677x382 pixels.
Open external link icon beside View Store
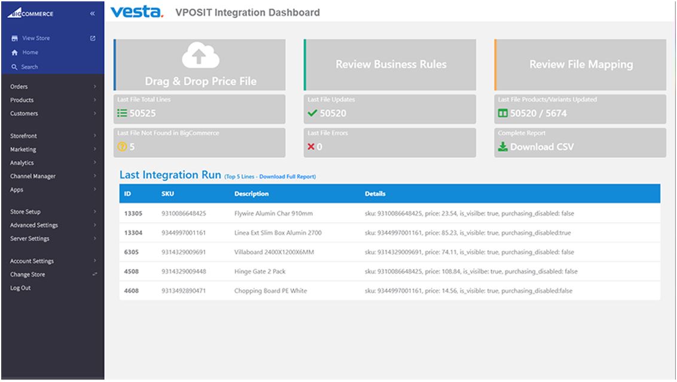tap(92, 38)
